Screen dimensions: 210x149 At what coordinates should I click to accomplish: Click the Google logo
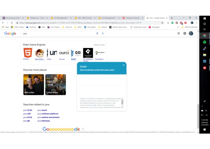point(10,33)
